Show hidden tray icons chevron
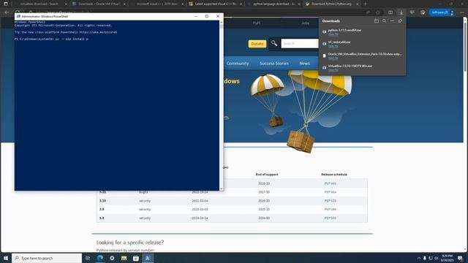This screenshot has height=263, width=468. click(419, 258)
